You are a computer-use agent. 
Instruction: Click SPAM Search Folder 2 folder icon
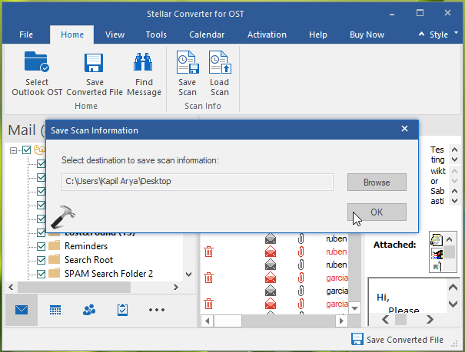54,273
